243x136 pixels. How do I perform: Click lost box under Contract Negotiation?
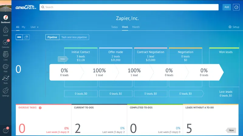point(150,94)
